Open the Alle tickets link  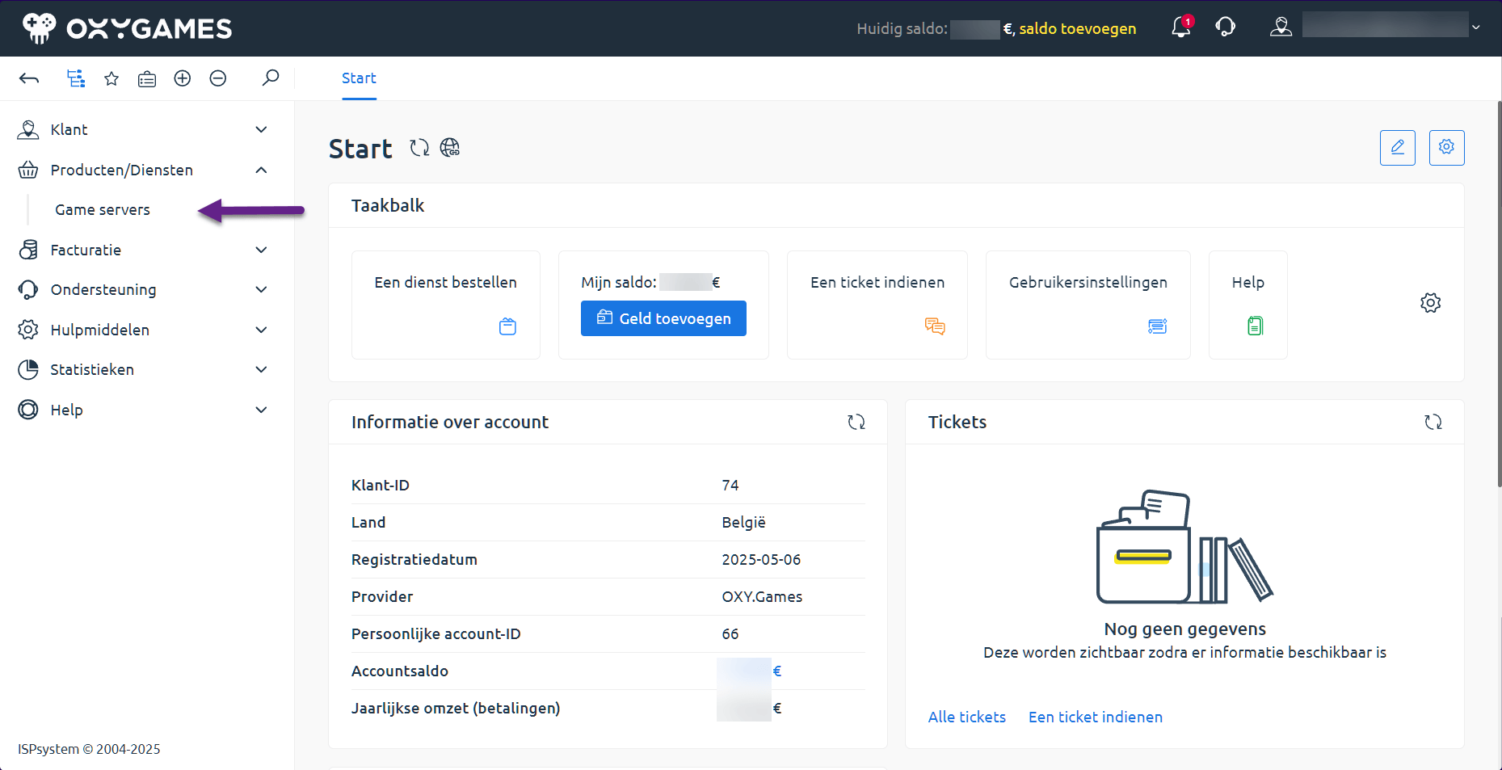pos(966,717)
